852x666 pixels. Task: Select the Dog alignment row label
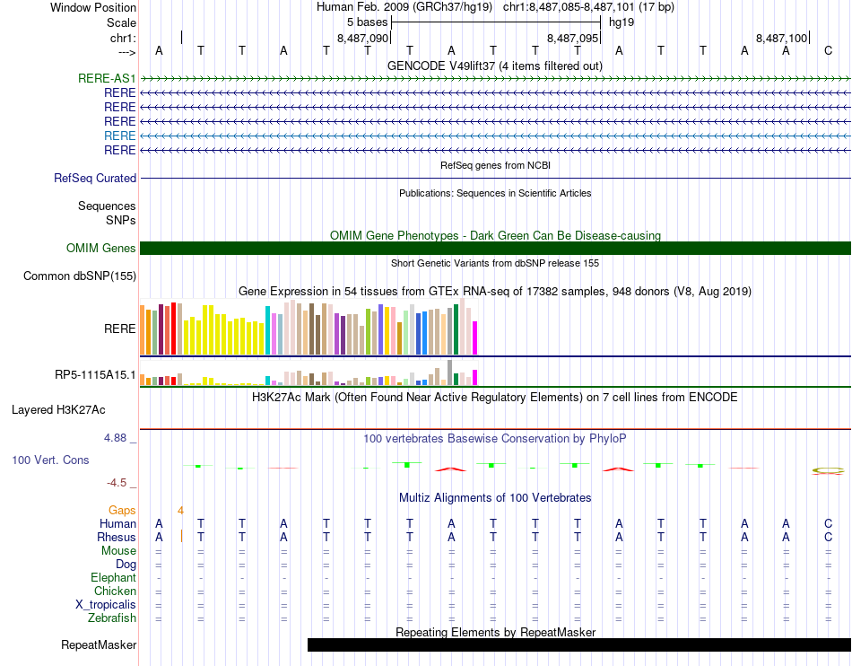(x=126, y=565)
